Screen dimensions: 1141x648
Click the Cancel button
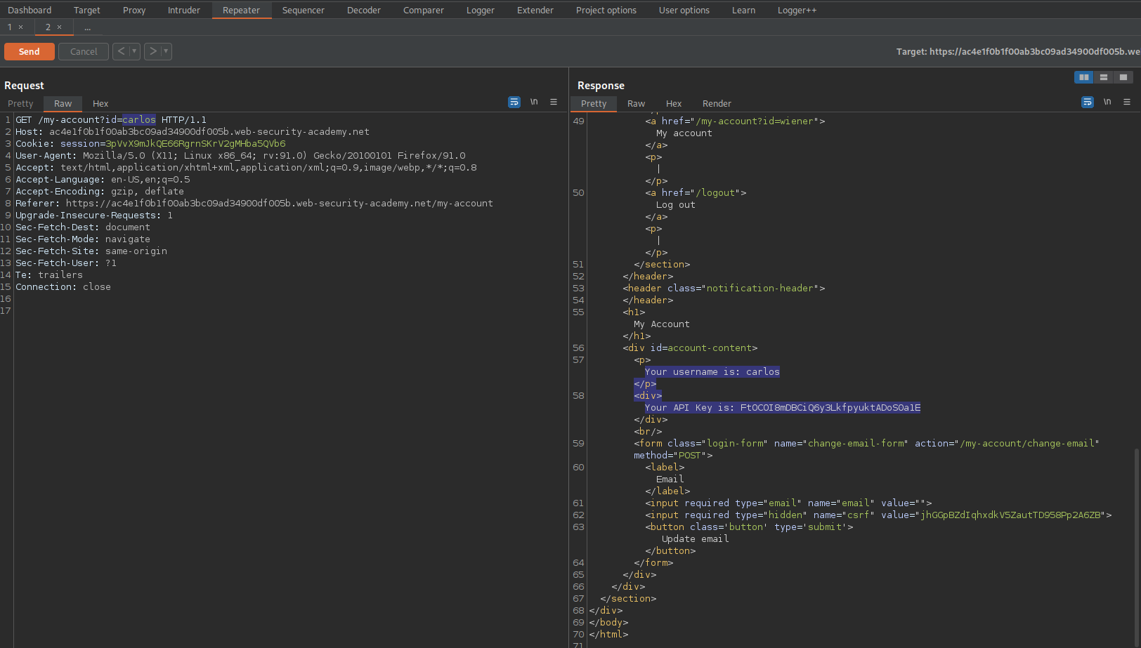84,51
